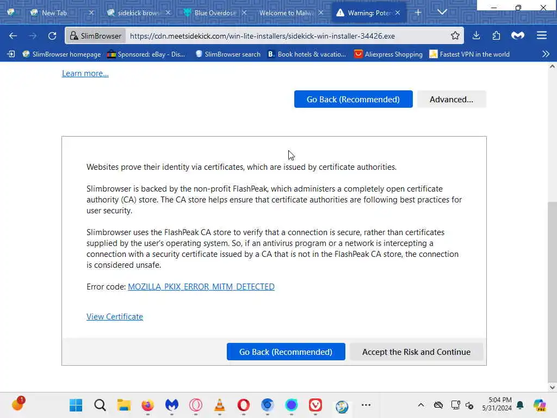Open the extensions puzzle icon
557x418 pixels.
tap(496, 35)
